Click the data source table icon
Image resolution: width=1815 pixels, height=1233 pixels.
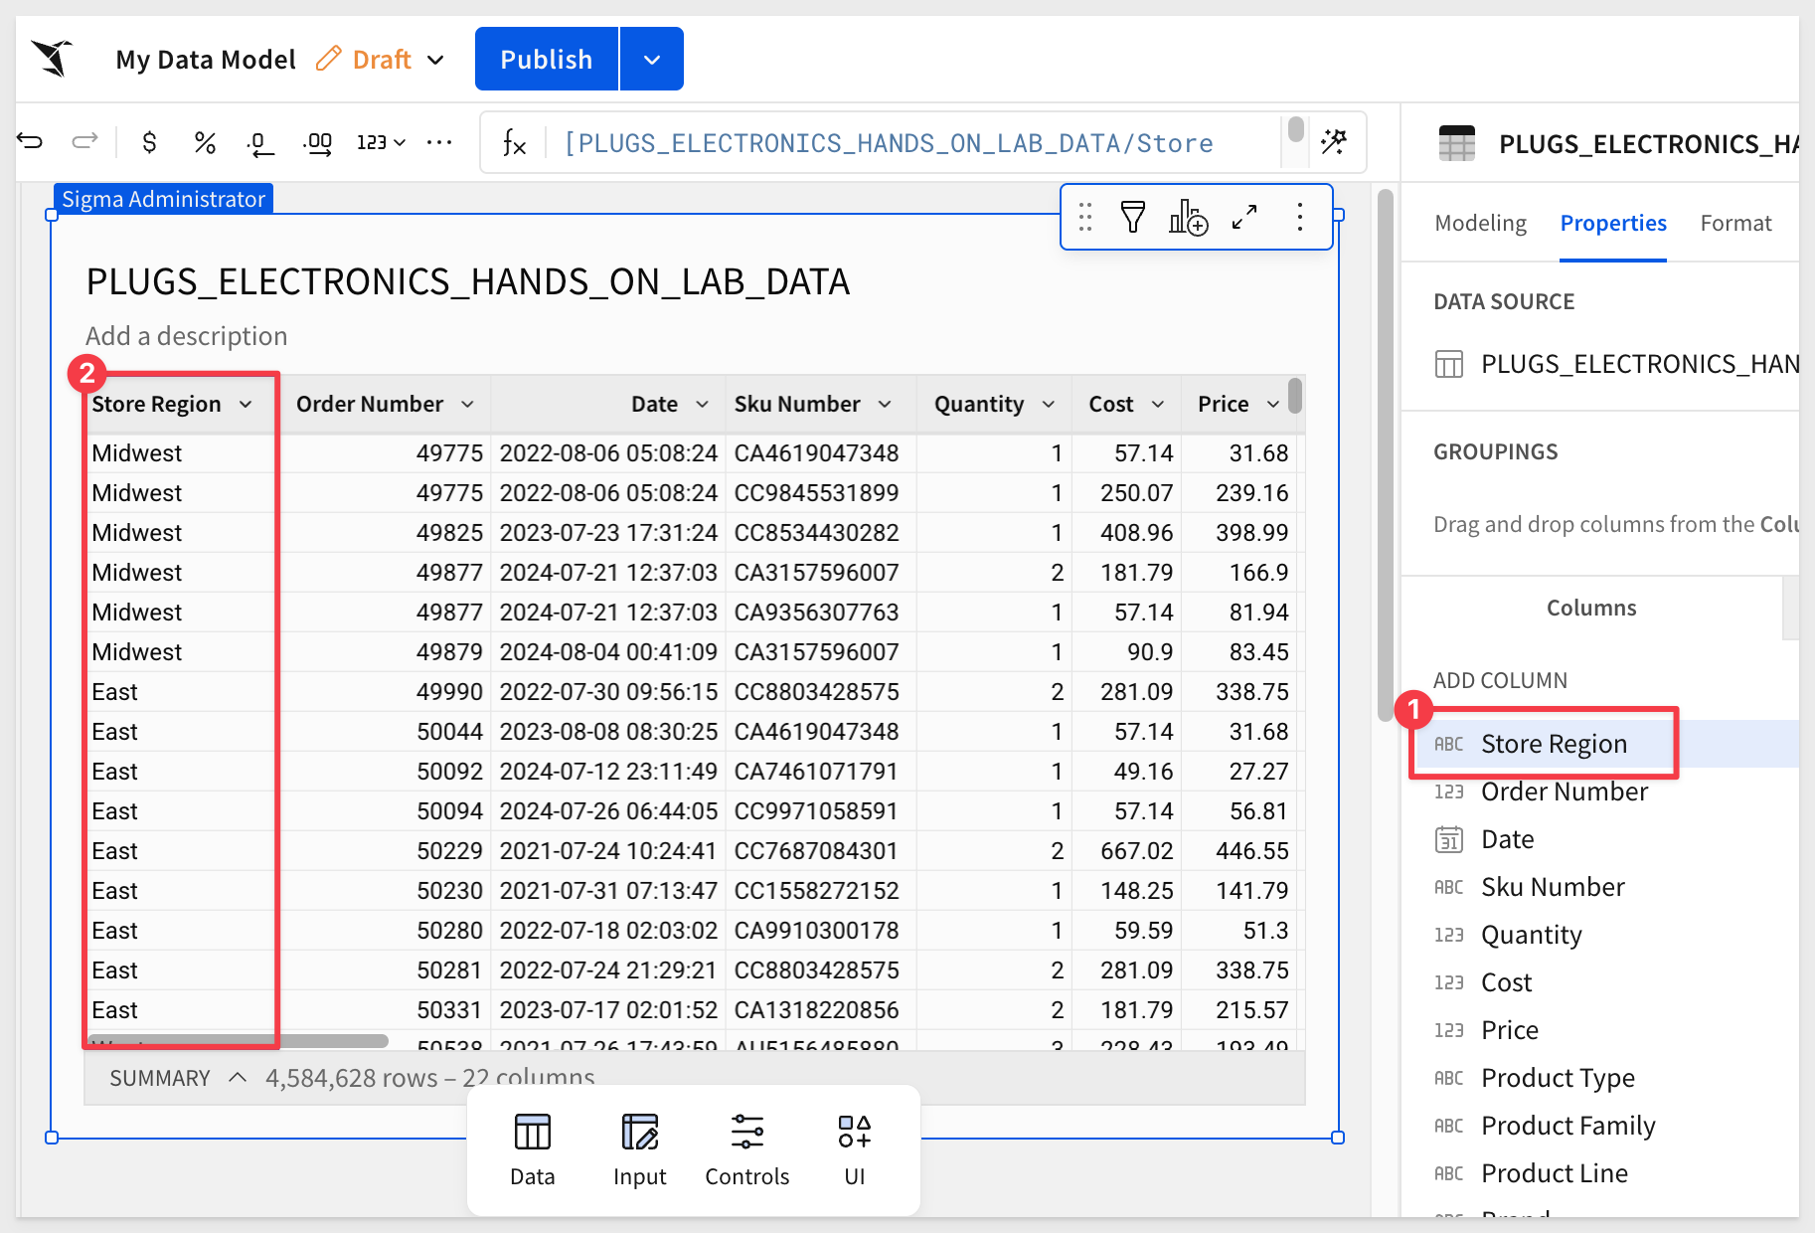coord(1449,364)
